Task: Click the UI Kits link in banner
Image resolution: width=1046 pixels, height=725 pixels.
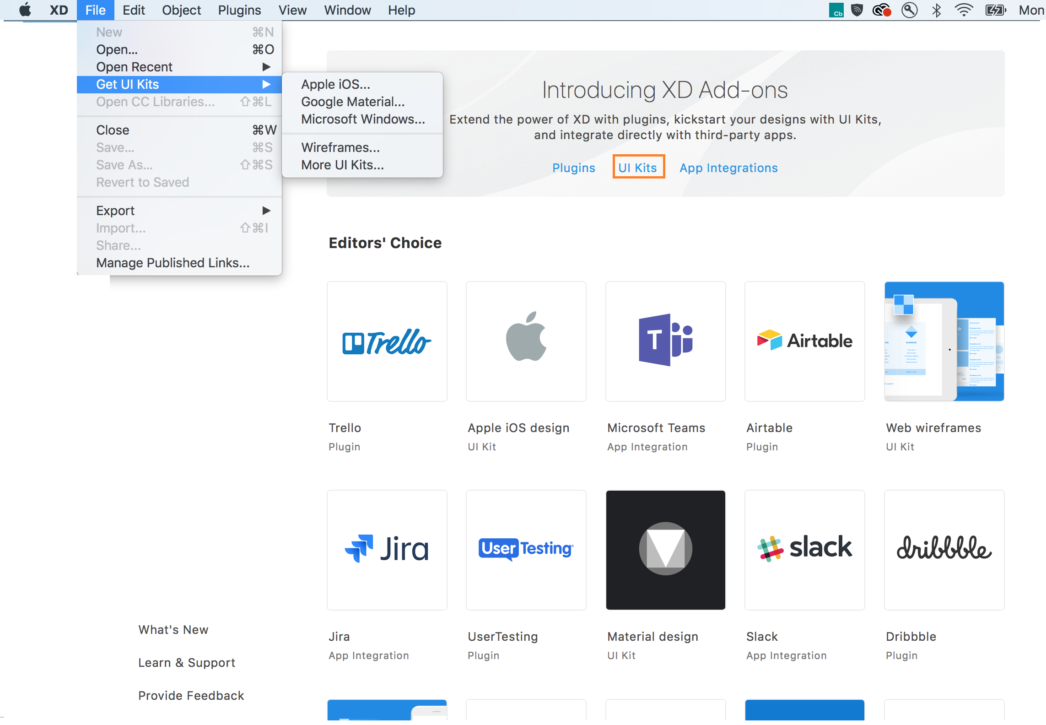Action: click(638, 168)
